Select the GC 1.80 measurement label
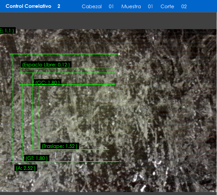 (x=48, y=83)
